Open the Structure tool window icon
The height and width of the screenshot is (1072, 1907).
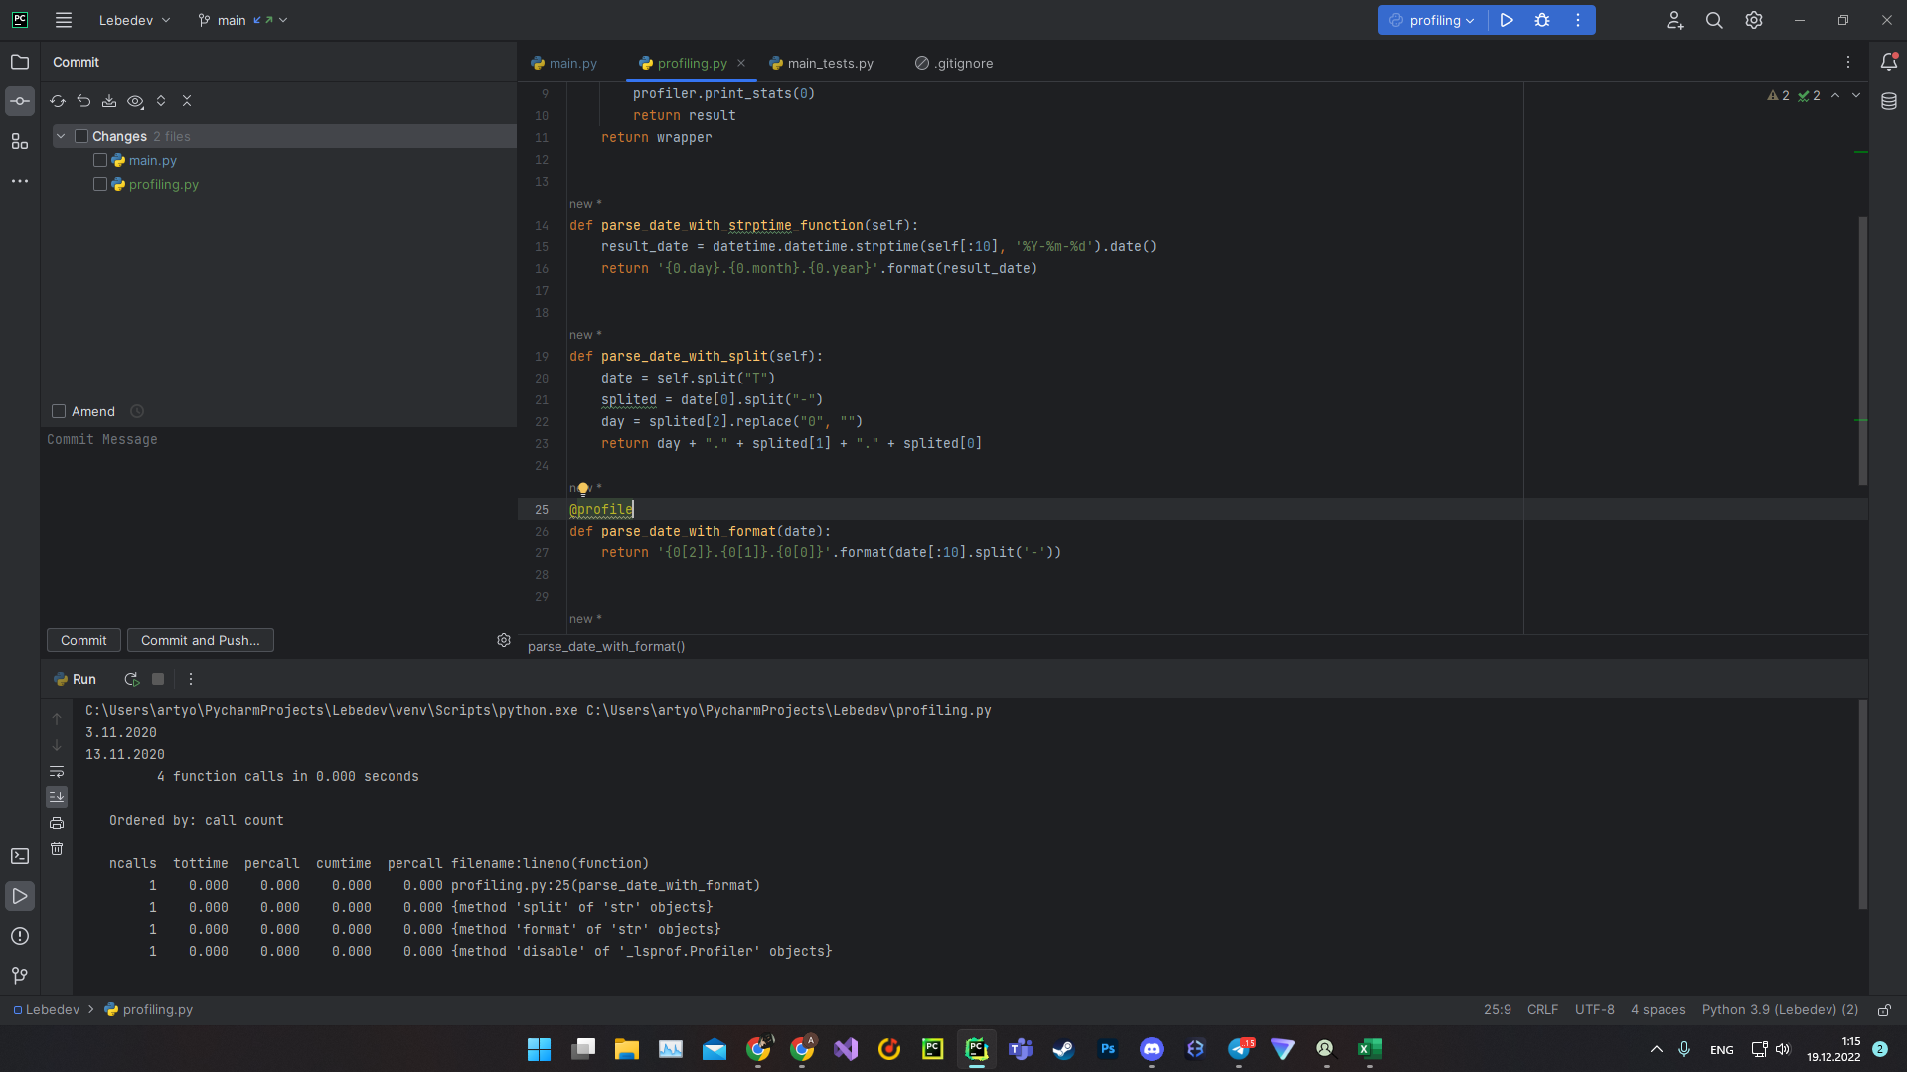(x=20, y=141)
